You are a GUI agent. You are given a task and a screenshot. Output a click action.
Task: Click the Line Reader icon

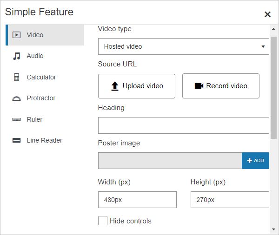click(x=17, y=141)
